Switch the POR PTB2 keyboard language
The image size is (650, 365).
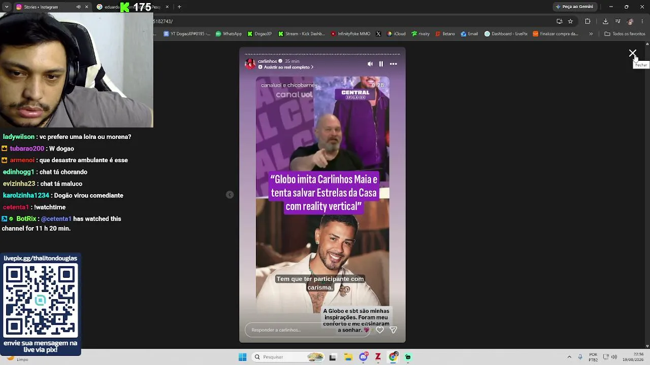(593, 357)
